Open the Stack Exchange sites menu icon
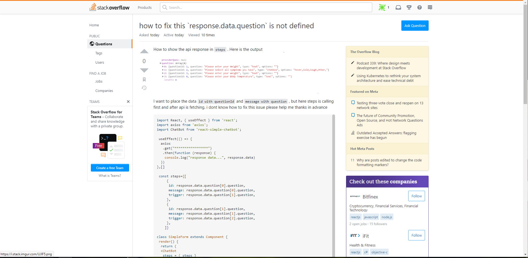 tap(430, 7)
